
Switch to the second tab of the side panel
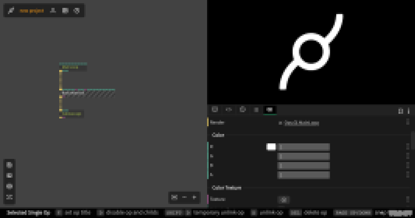(x=229, y=110)
